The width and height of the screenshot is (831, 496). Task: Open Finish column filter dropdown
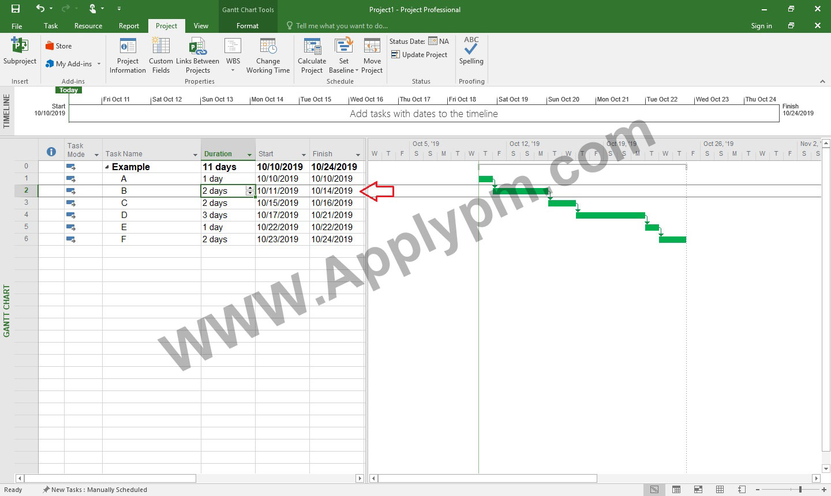(358, 155)
